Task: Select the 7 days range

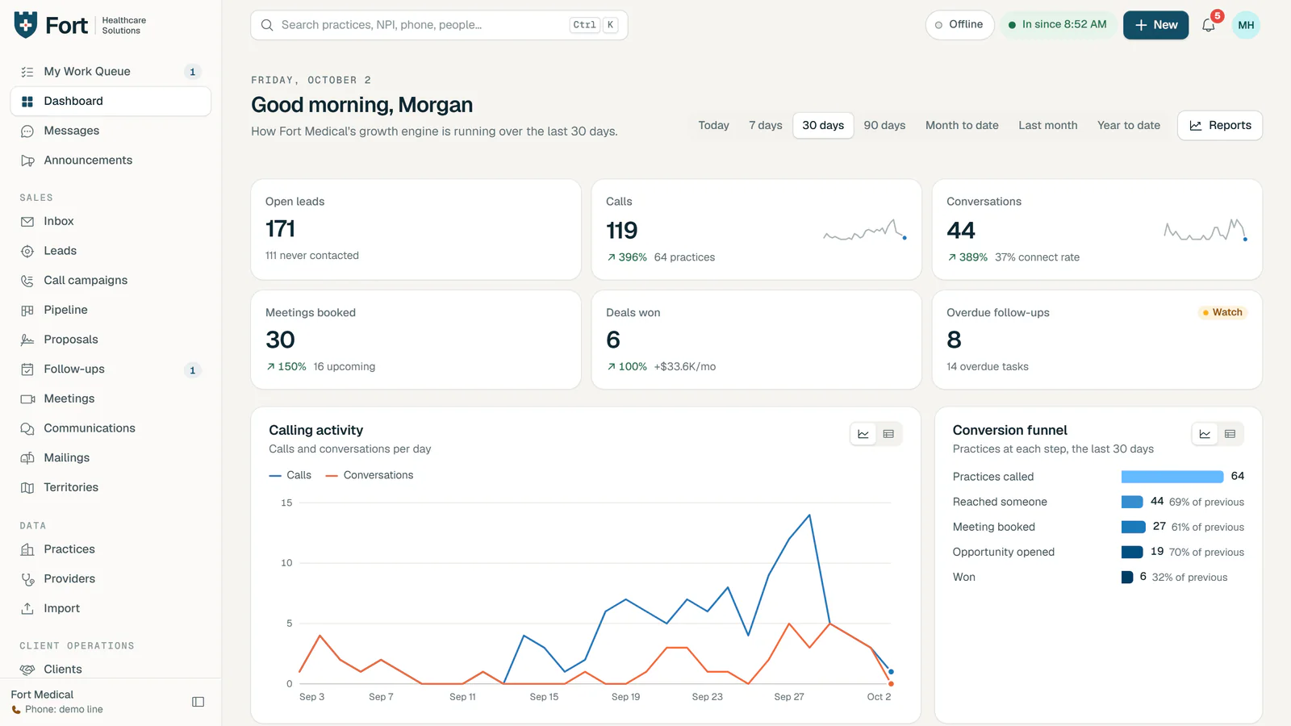Action: tap(765, 125)
